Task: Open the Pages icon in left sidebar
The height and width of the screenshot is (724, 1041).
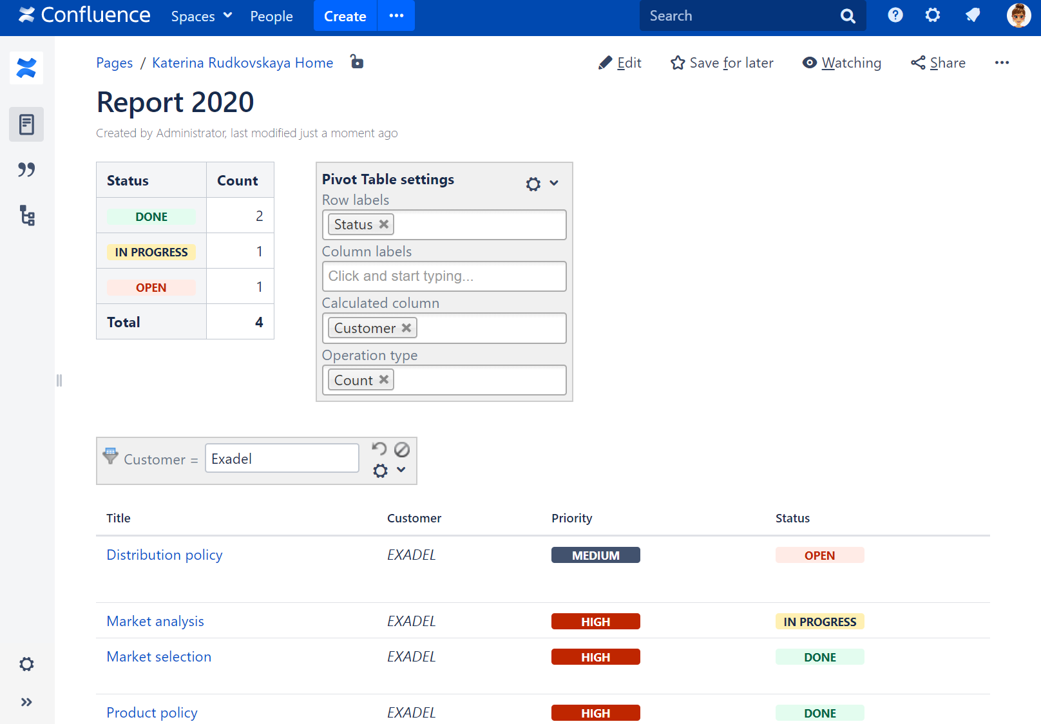Action: (x=26, y=124)
